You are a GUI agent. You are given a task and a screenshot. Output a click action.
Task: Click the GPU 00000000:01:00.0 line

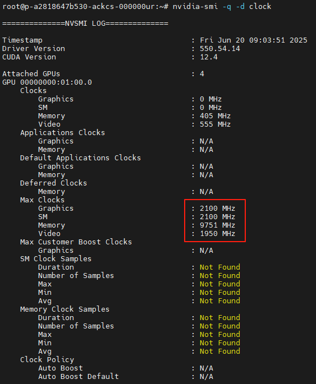(x=47, y=82)
